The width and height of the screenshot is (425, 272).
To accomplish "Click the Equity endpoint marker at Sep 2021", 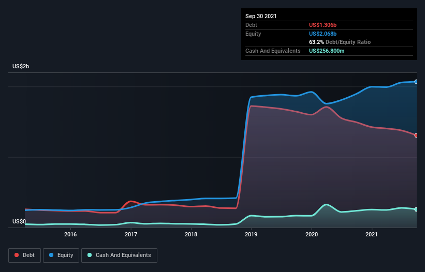I will click(416, 82).
